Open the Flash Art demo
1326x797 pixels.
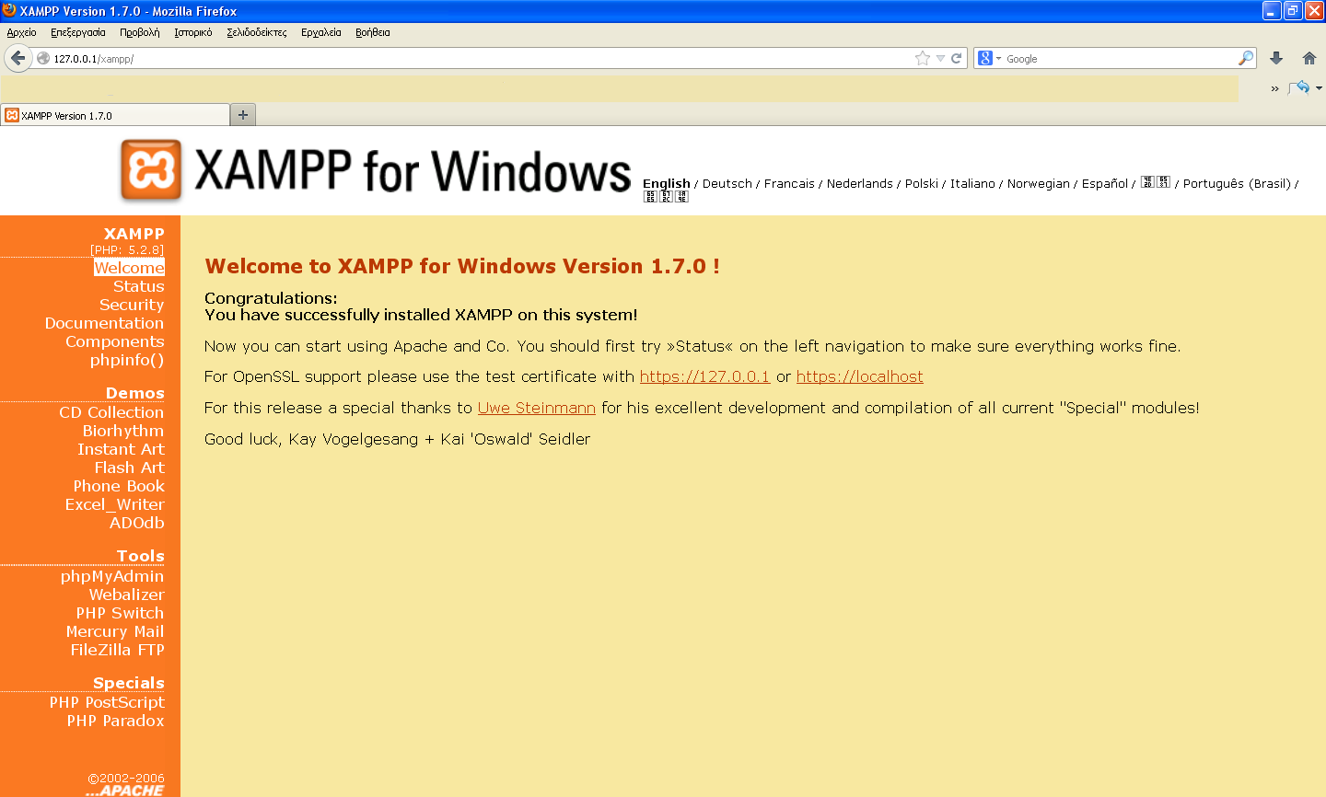coord(130,468)
